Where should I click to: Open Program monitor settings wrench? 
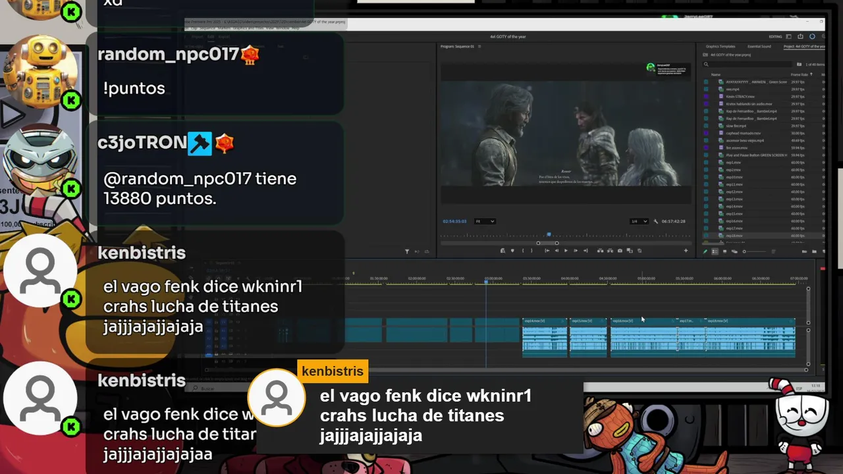[656, 221]
